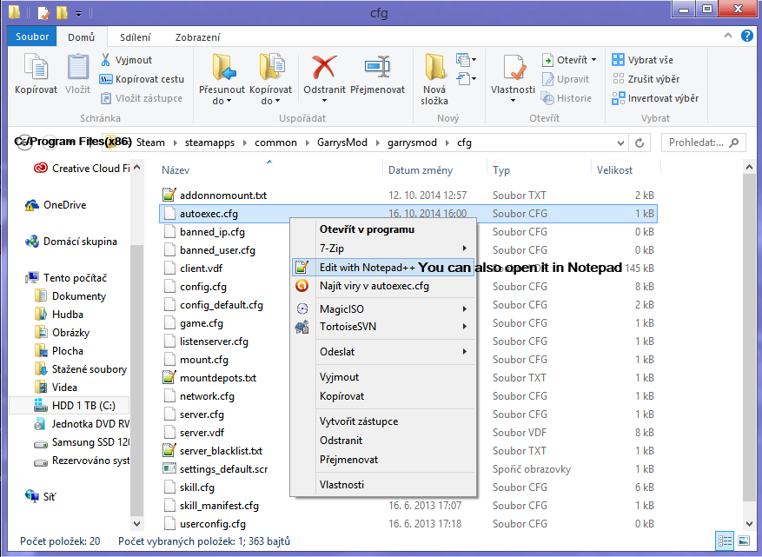
Task: Select OneDrive in the navigation pane
Action: 56,205
